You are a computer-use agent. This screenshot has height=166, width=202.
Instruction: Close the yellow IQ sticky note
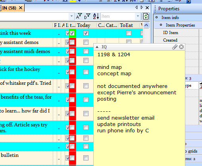tap(181, 47)
